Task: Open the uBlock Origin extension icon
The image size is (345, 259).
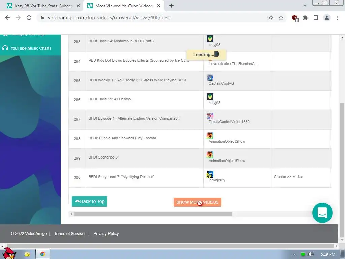Action: click(x=295, y=18)
